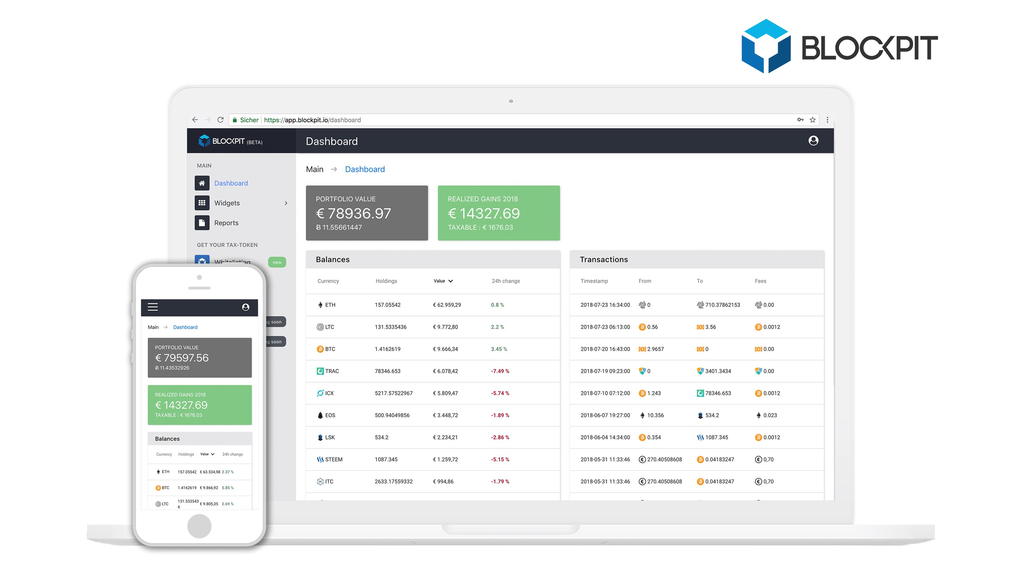1022x576 pixels.
Task: Click the ETH value € 62.959,29
Action: pos(447,305)
